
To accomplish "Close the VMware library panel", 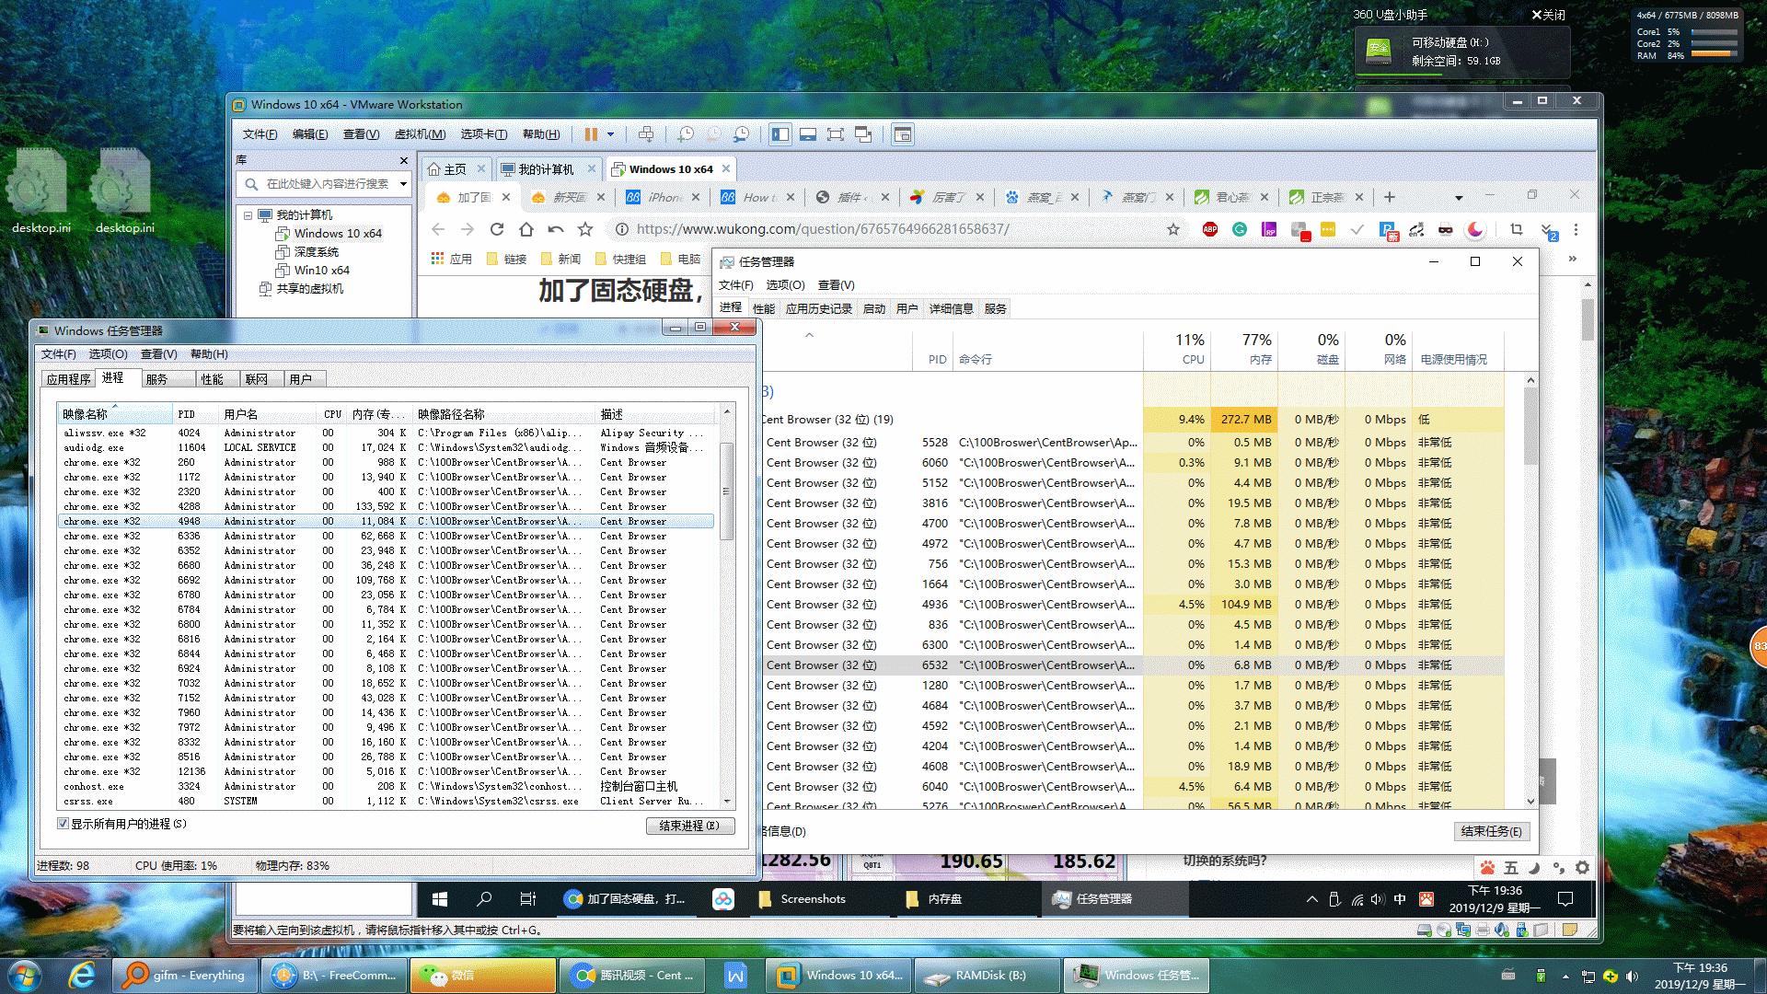I will 403,160.
